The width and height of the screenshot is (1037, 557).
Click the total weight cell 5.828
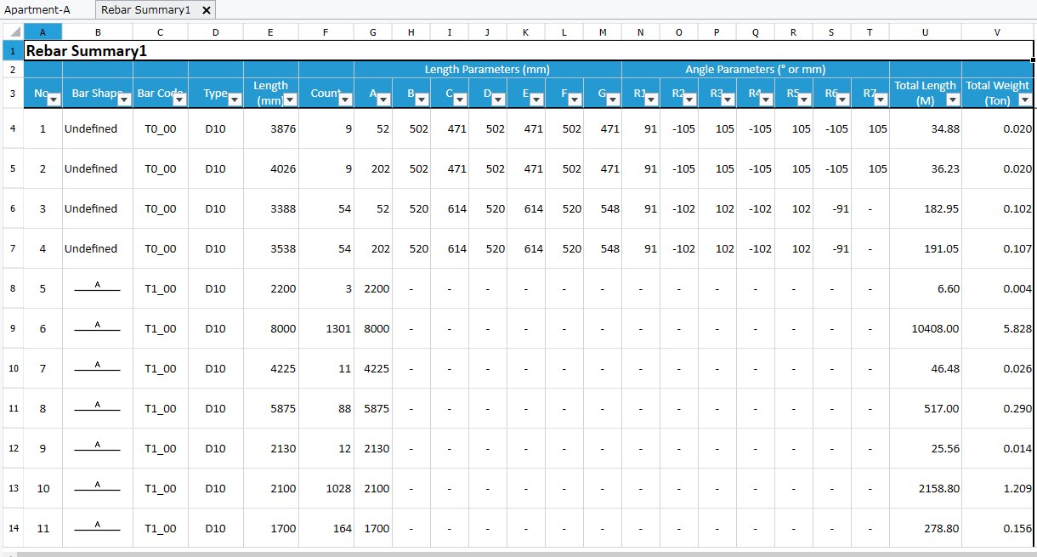997,328
